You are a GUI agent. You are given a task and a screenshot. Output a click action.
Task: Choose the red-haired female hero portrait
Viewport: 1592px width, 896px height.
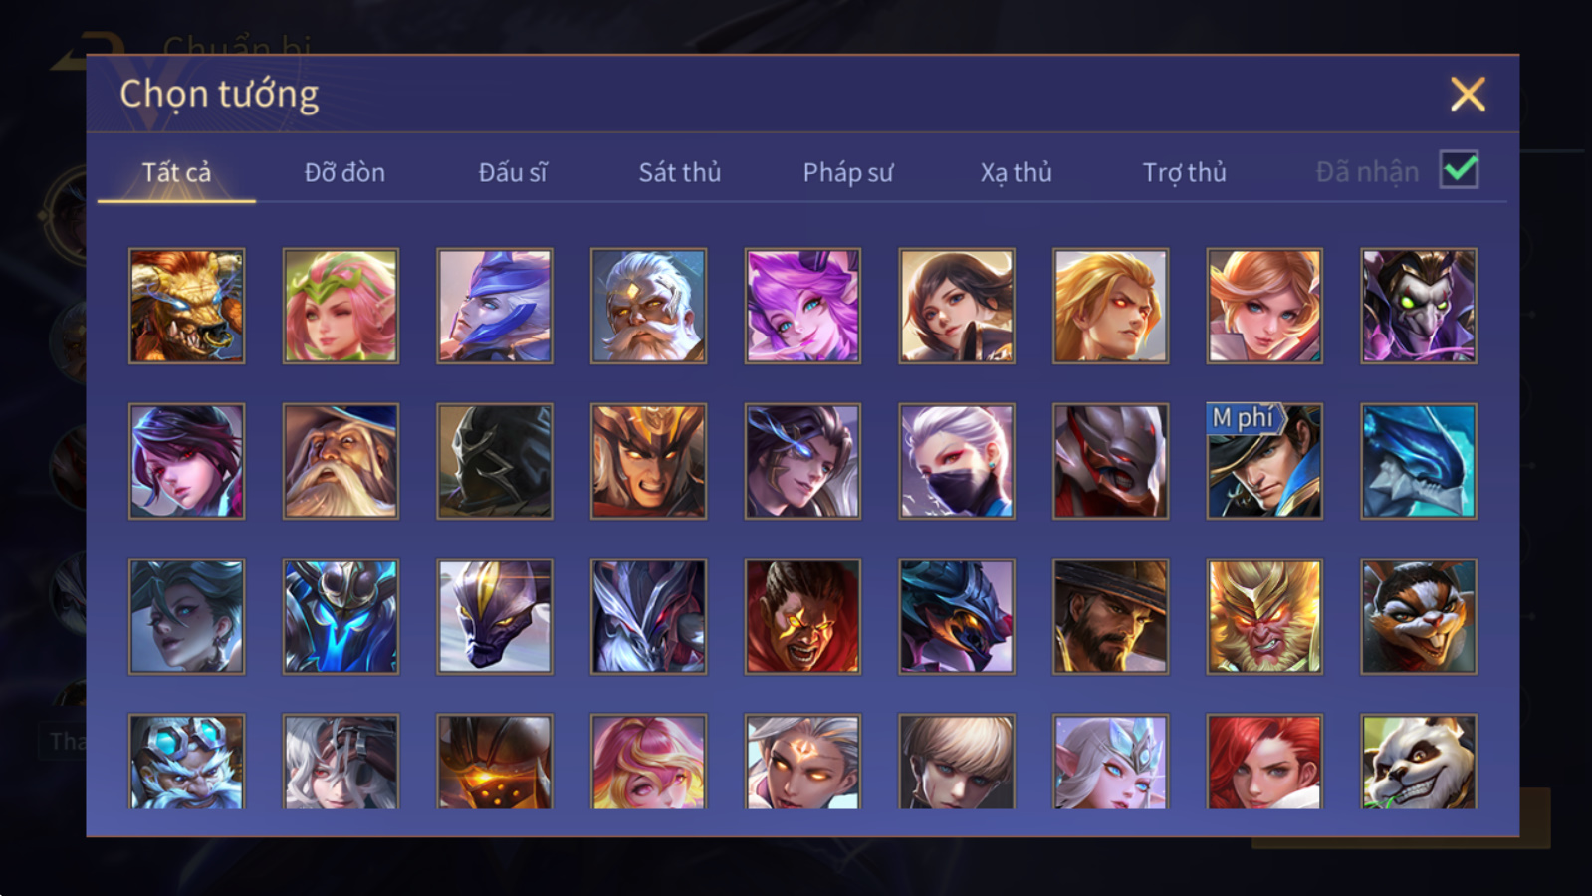coord(1264,762)
